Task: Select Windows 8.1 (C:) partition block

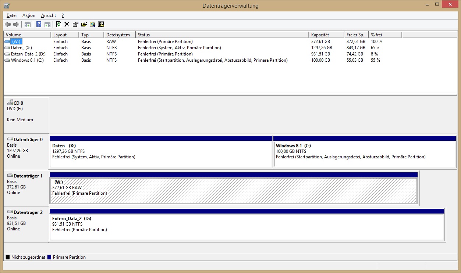Action: [x=365, y=151]
